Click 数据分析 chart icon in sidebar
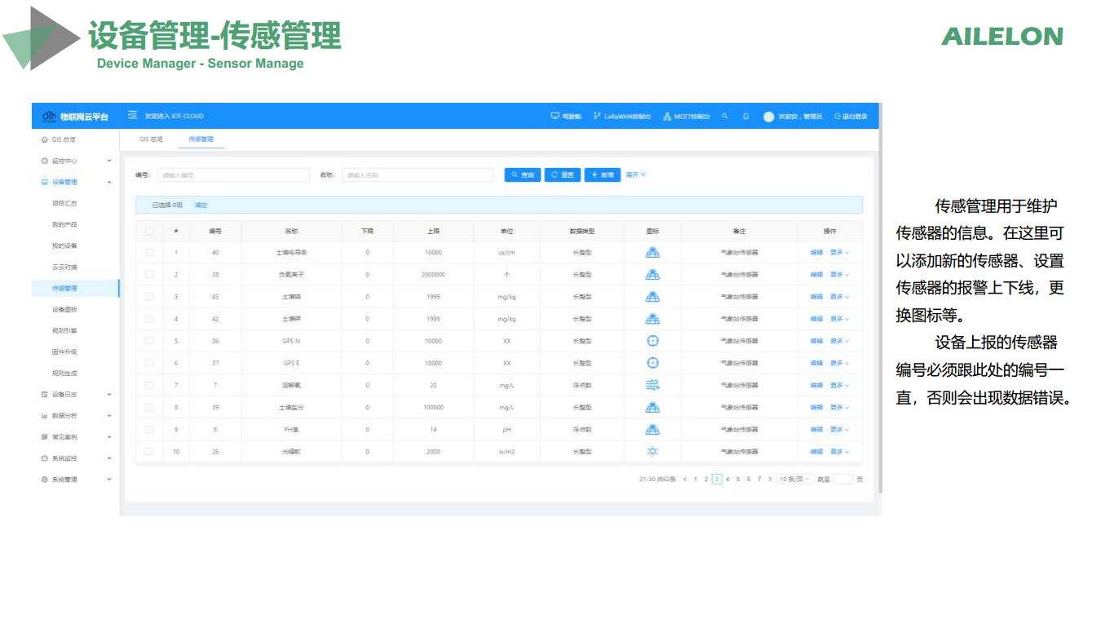1101x619 pixels. 45,416
